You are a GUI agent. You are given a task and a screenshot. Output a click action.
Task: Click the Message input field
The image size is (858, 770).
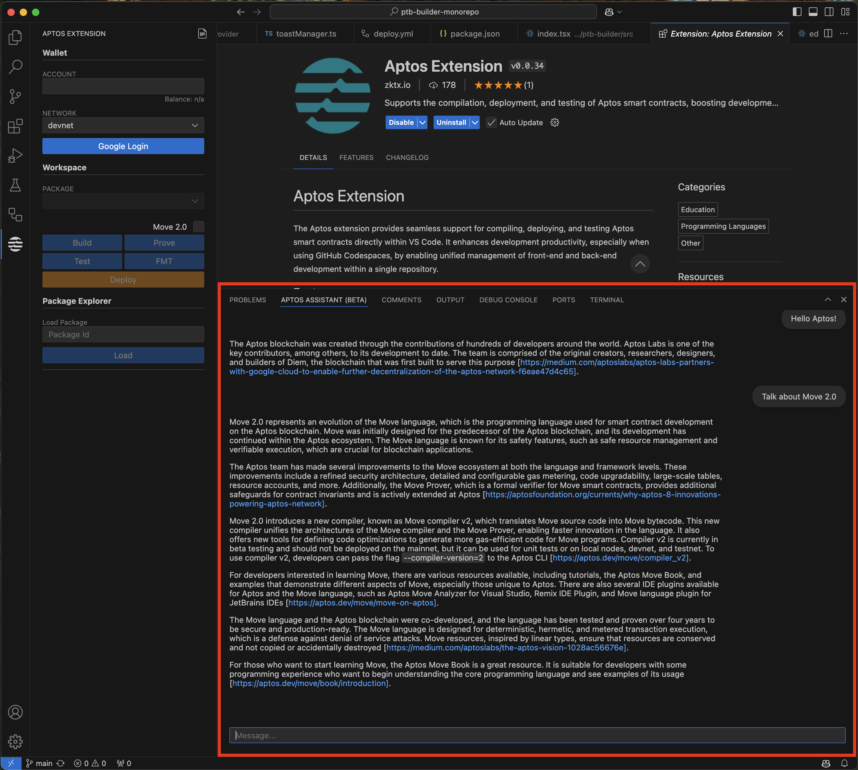(x=537, y=735)
